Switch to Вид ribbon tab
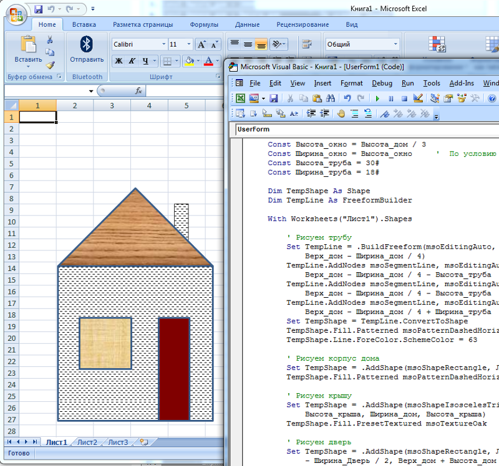499x466 pixels. pos(352,24)
